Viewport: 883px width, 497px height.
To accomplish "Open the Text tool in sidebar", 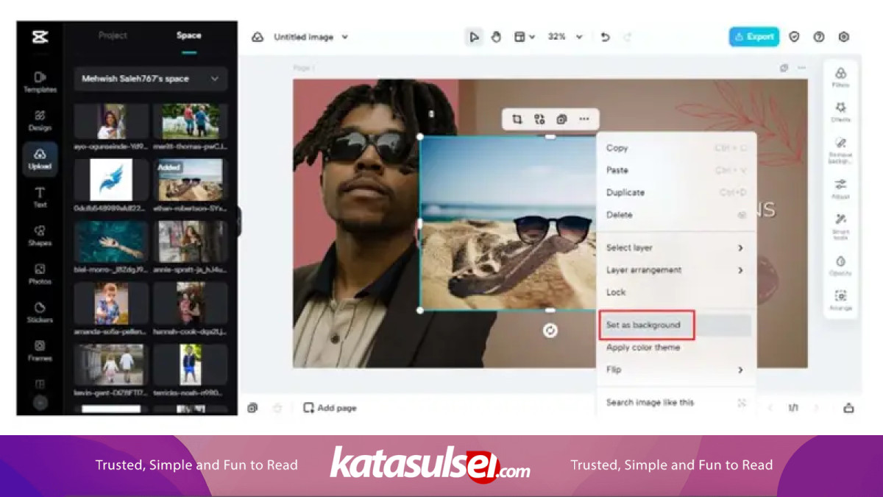I will pos(40,197).
